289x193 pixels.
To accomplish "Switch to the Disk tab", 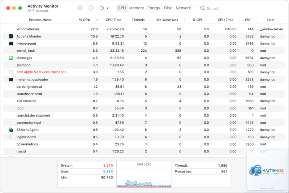I will 168,8.
